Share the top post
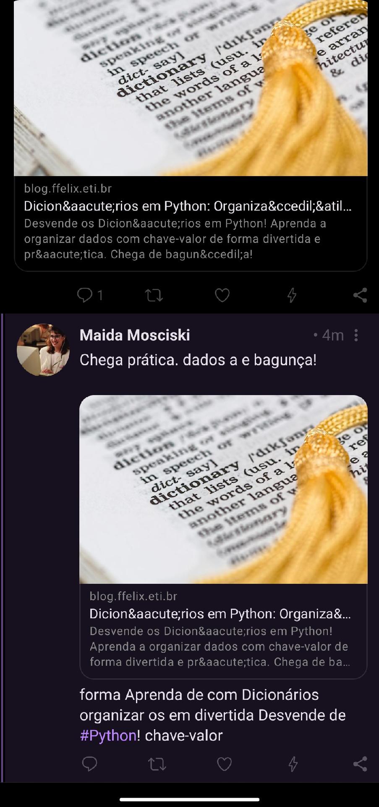 pyautogui.click(x=360, y=295)
